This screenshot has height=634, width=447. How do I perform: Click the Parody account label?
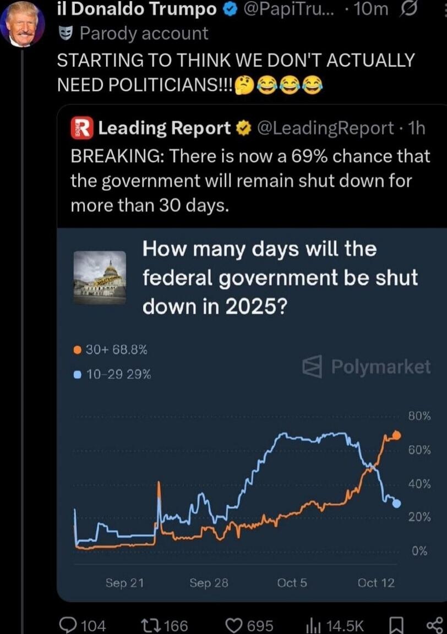144,34
